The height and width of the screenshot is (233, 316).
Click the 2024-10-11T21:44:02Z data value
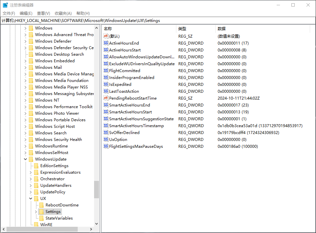239,98
